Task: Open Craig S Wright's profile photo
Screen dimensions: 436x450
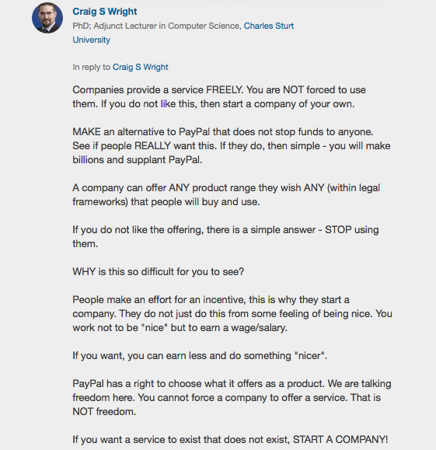Action: click(x=47, y=18)
